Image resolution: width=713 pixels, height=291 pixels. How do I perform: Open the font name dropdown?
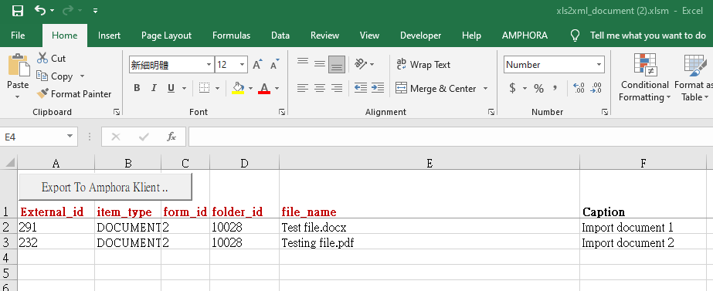pos(209,65)
